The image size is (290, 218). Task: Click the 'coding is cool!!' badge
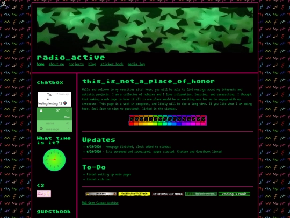point(234,194)
